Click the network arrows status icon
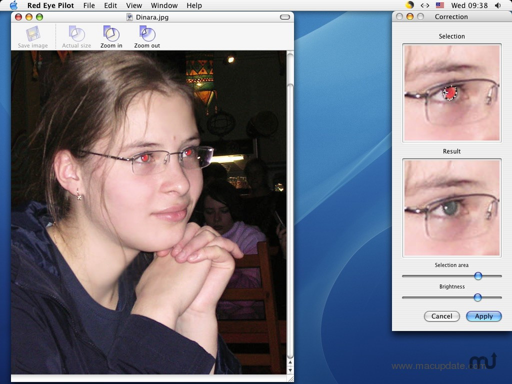Screen dimensions: 512x384 pos(424,5)
